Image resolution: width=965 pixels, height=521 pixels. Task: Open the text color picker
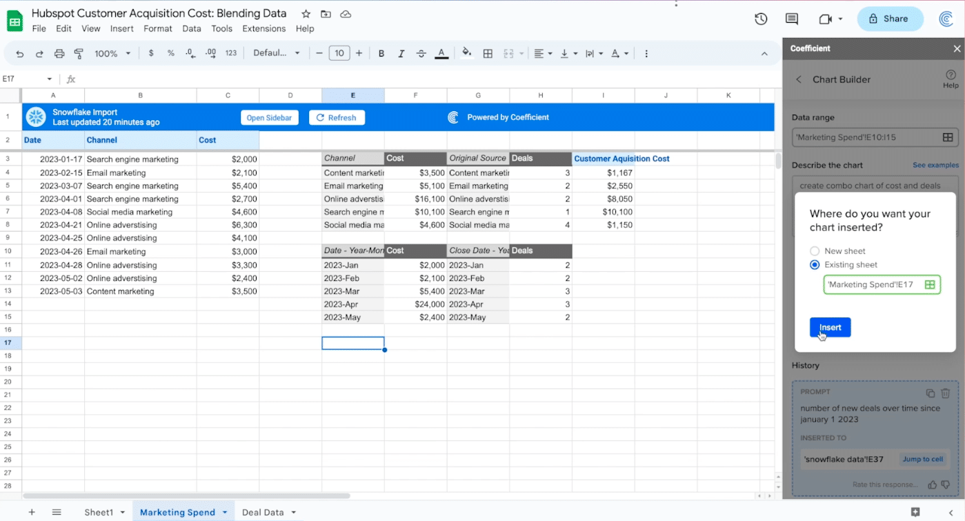[441, 53]
